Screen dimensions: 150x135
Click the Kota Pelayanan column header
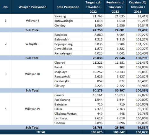pos(68,7)
